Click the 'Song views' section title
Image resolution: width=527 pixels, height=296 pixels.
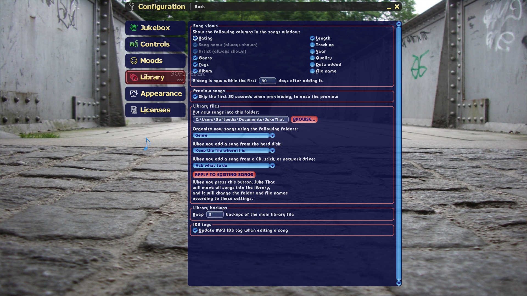coord(205,26)
